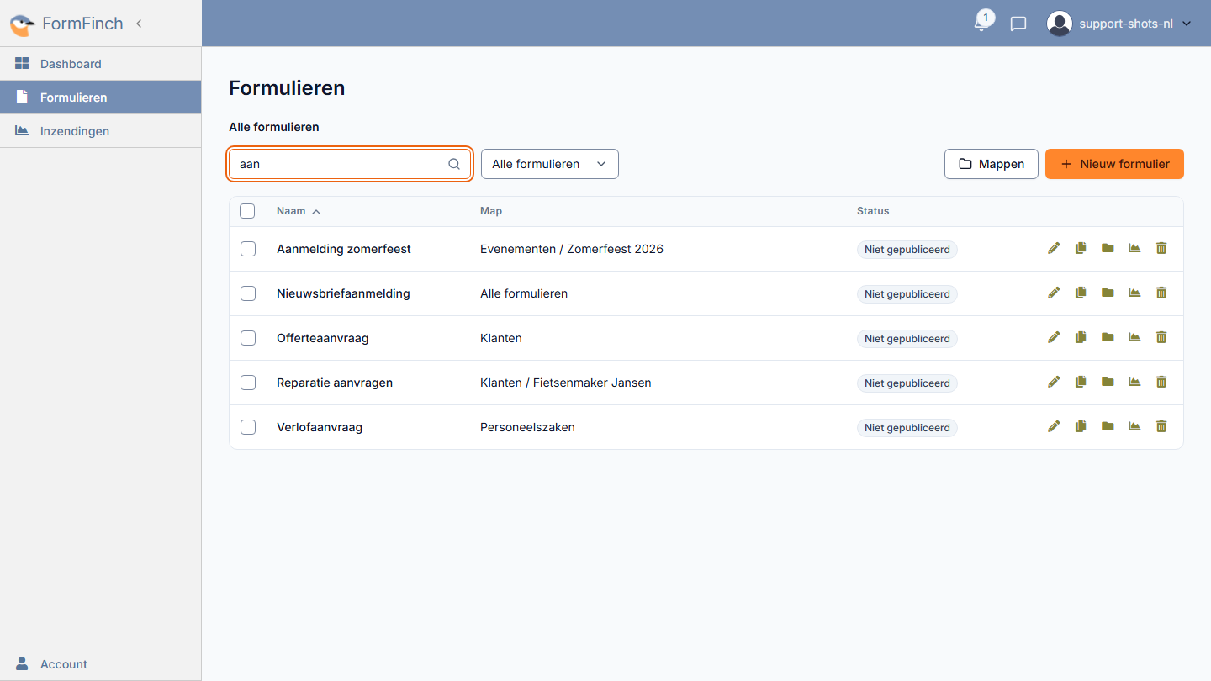Duplicate the Nieuwsbriefaanmelding form
The image size is (1211, 681).
tap(1081, 293)
